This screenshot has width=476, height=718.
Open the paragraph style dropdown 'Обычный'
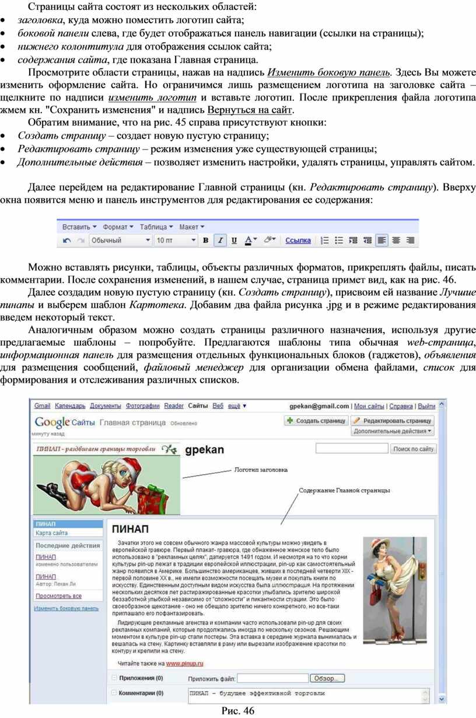tap(120, 240)
